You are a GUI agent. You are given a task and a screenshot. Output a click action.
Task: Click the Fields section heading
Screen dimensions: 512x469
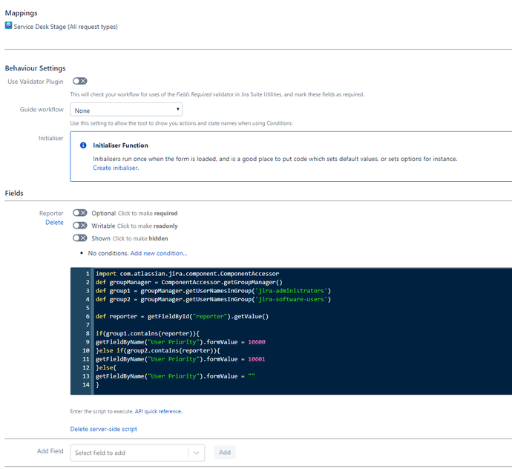(14, 193)
